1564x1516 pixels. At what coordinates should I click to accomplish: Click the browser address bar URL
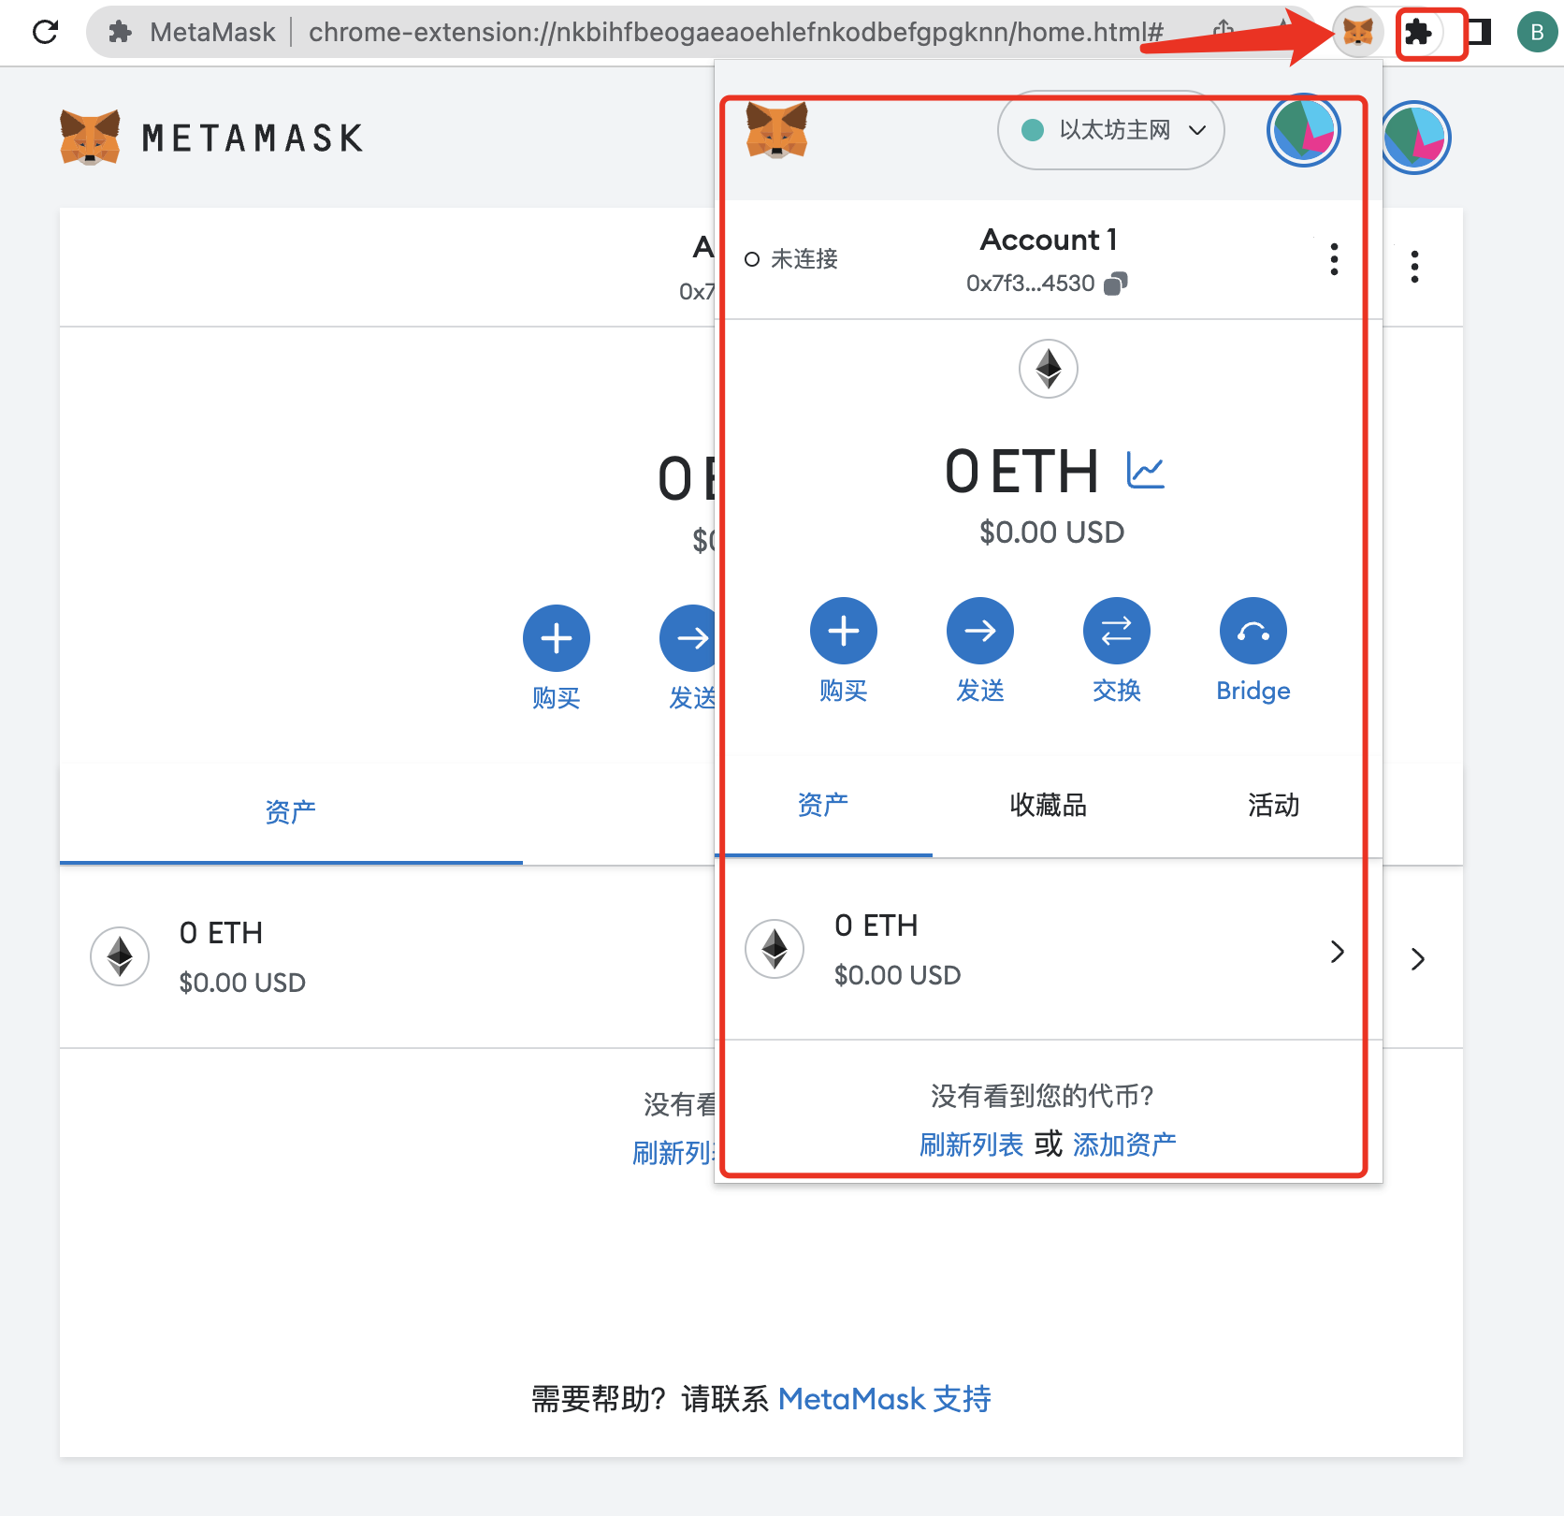point(736,32)
